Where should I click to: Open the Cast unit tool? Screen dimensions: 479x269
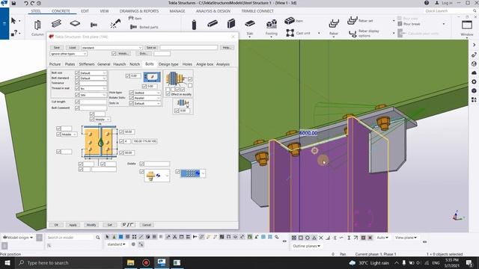298,33
